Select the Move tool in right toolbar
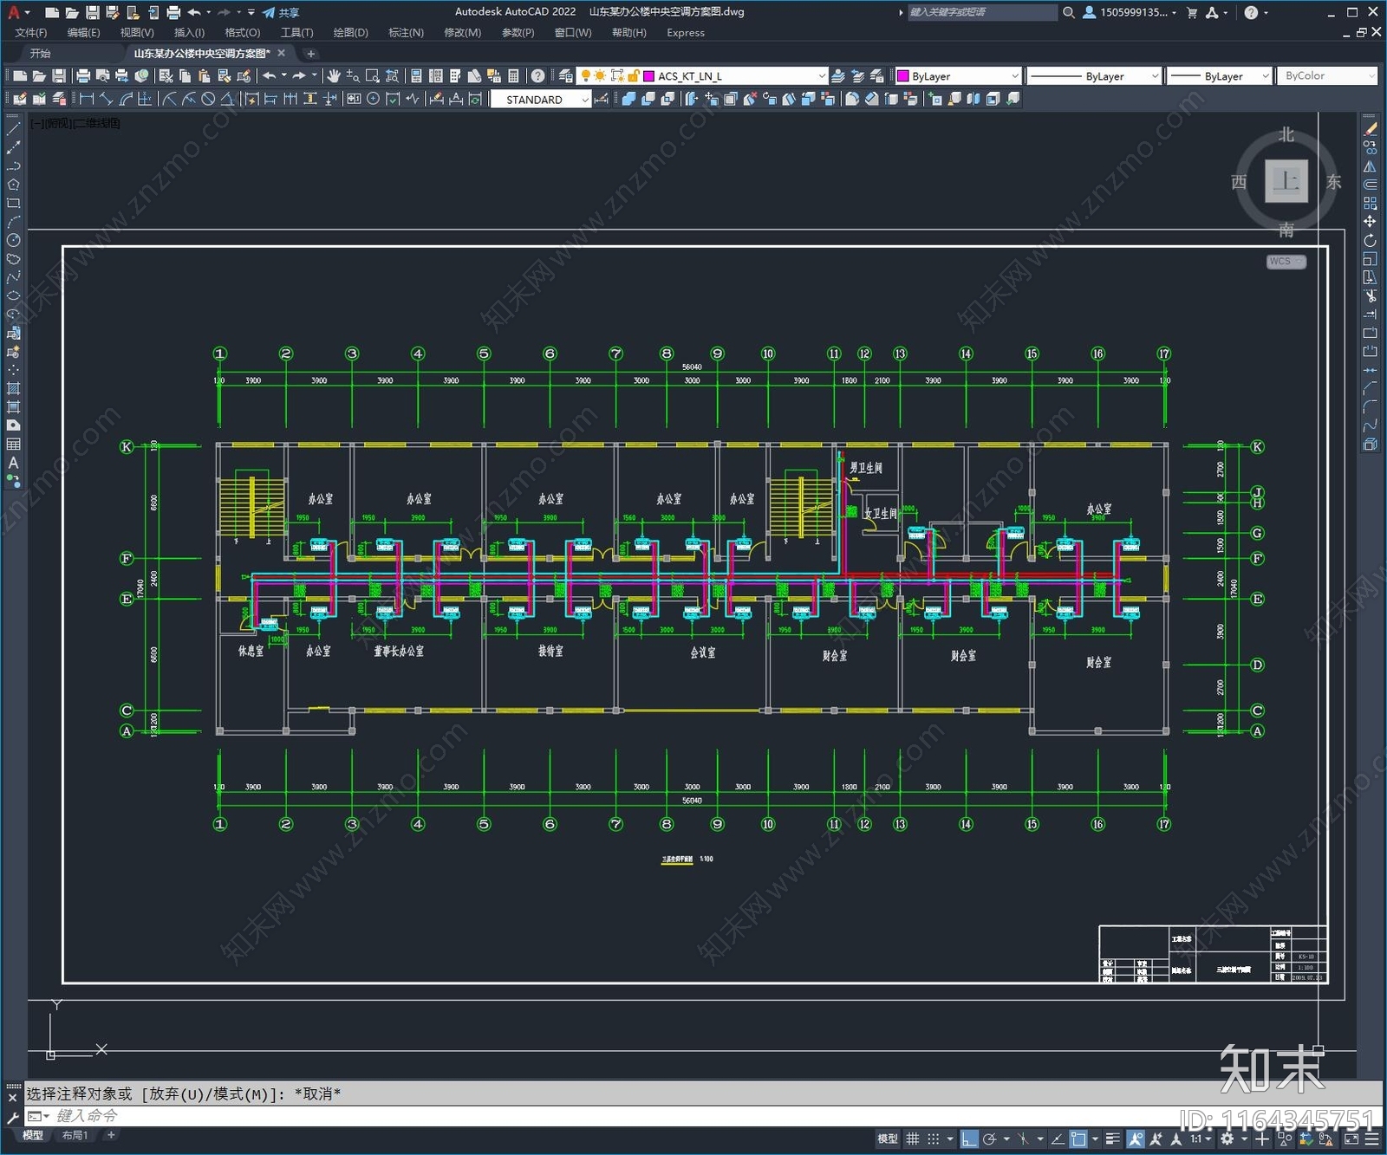The width and height of the screenshot is (1387, 1155). pyautogui.click(x=1370, y=222)
